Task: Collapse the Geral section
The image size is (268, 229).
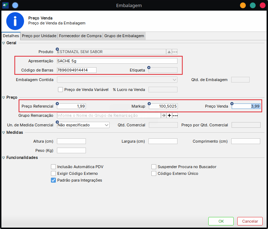Action: (x=4, y=43)
